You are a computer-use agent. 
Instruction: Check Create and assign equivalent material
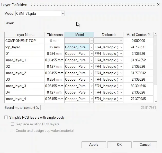12,131
